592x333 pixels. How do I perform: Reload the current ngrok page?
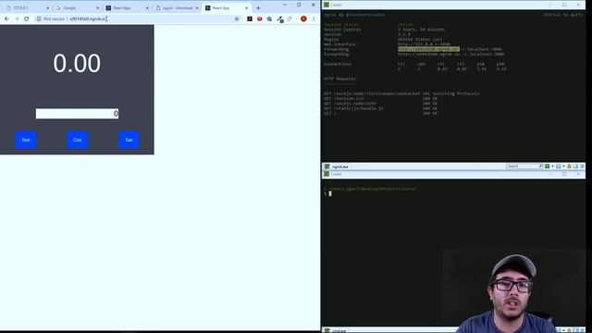click(27, 18)
